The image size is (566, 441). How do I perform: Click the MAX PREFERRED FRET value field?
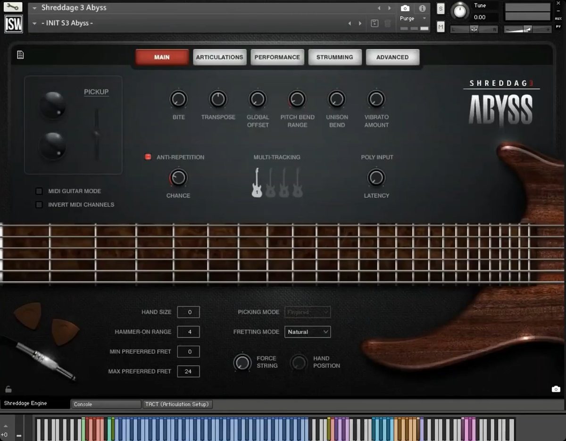pos(188,372)
